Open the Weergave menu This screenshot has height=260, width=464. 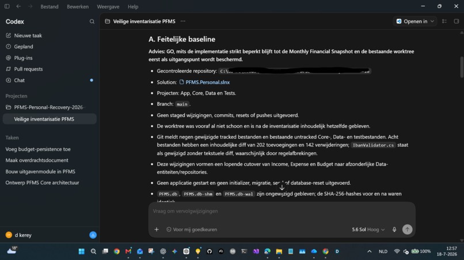(x=108, y=6)
